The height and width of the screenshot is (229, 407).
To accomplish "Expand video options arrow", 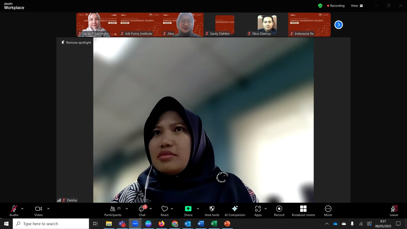I will pyautogui.click(x=48, y=209).
